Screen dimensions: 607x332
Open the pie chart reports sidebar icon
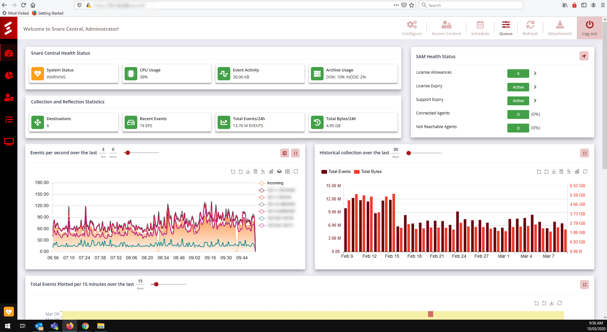[x=9, y=75]
